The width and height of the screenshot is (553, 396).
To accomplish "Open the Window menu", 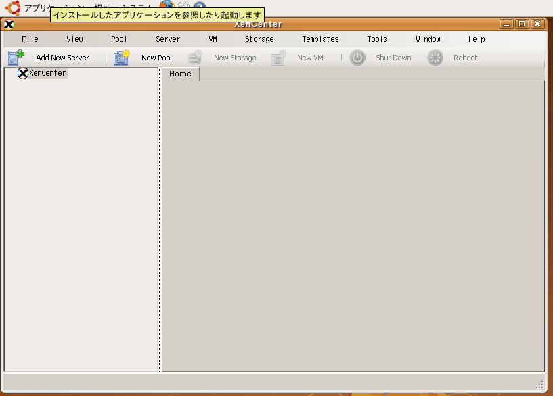I will 428,39.
